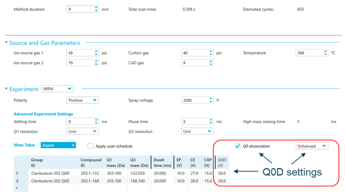The image size is (345, 195).
Task: Adjust the Ion source gas 1 stepper
Action: coord(96,53)
